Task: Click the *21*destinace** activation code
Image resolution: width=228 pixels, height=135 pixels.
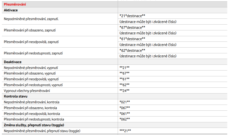Action: (x=132, y=16)
